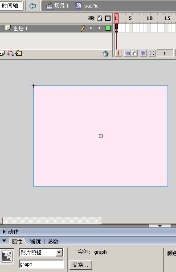The width and height of the screenshot is (176, 272).
Task: Toggle onion skin mode
Action: [x=127, y=53]
